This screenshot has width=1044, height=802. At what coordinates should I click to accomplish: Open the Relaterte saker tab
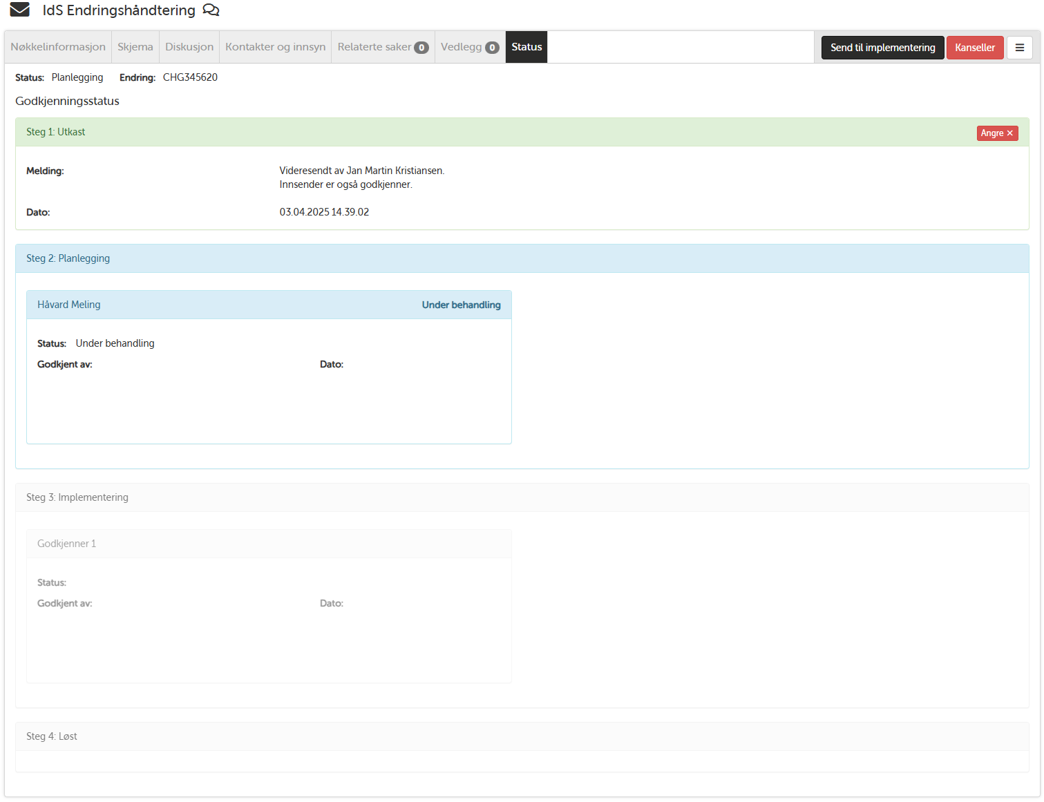coord(374,47)
